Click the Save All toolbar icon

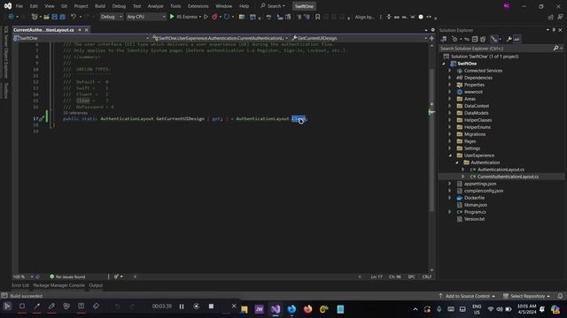63,17
